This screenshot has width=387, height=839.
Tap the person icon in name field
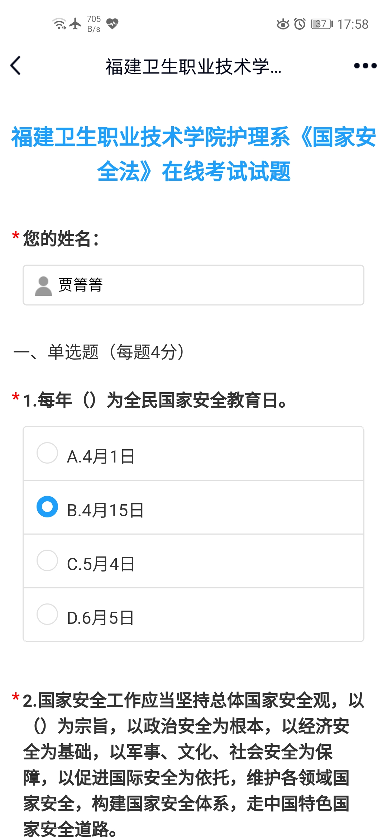[43, 286]
